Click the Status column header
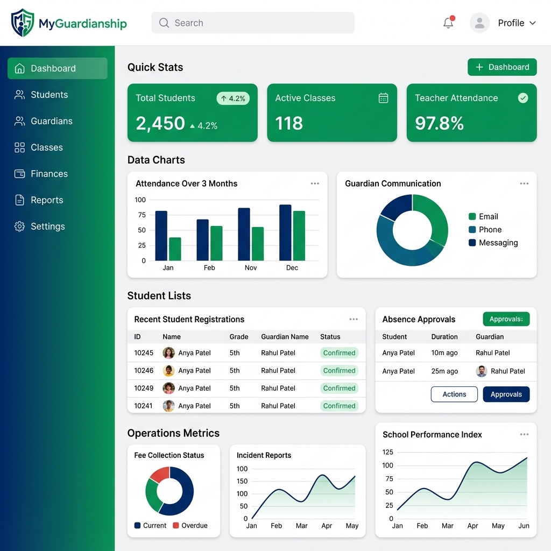Screen dimensions: 551x551 pyautogui.click(x=330, y=337)
